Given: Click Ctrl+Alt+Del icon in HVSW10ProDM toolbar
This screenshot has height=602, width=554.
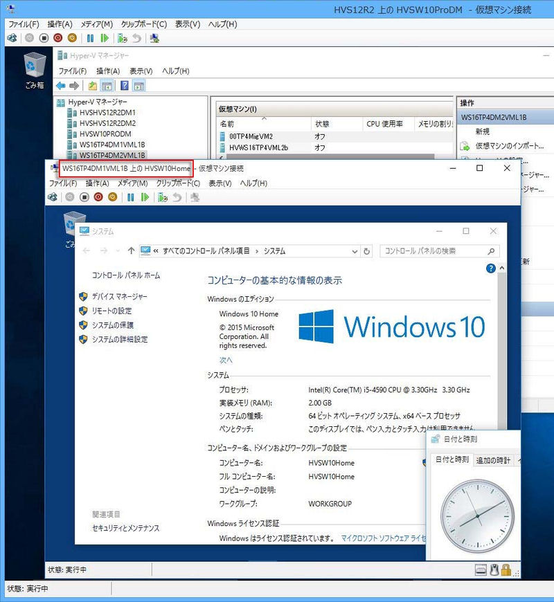Looking at the screenshot, I should [12, 38].
